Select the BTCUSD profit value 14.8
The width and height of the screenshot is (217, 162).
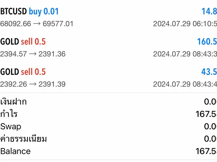point(209,11)
